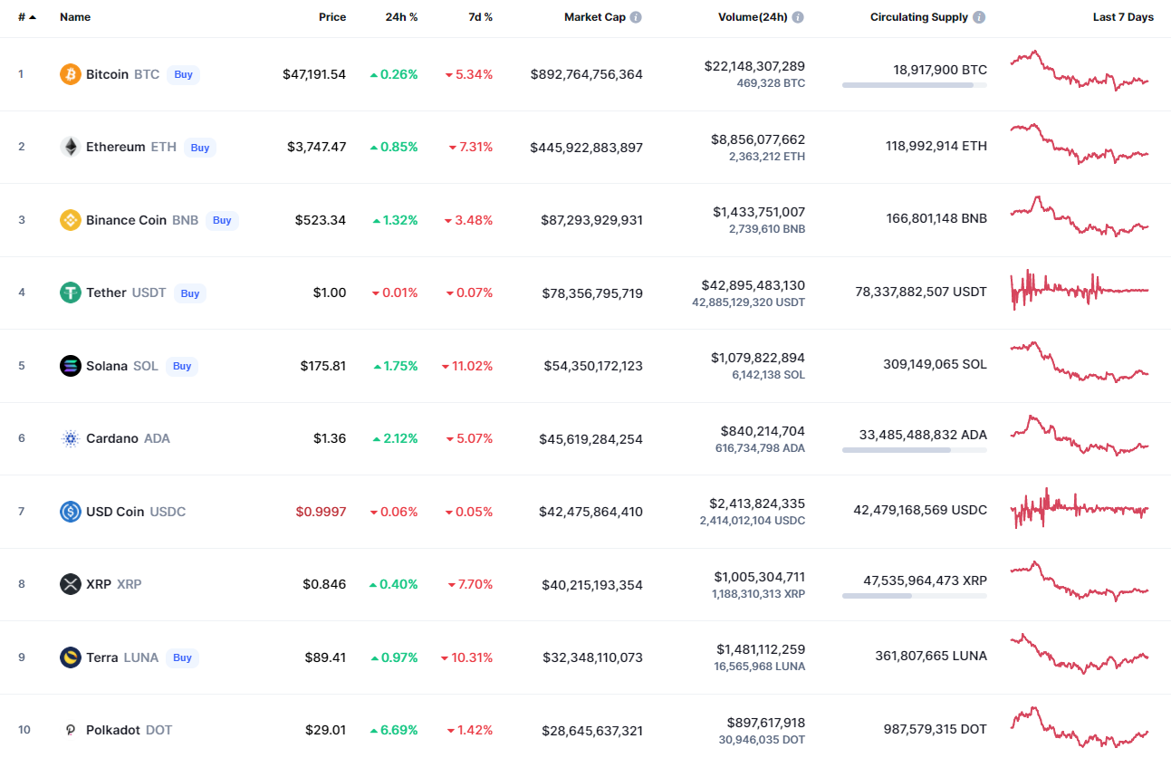Click the Cardano logo icon
This screenshot has width=1171, height=758.
[71, 438]
